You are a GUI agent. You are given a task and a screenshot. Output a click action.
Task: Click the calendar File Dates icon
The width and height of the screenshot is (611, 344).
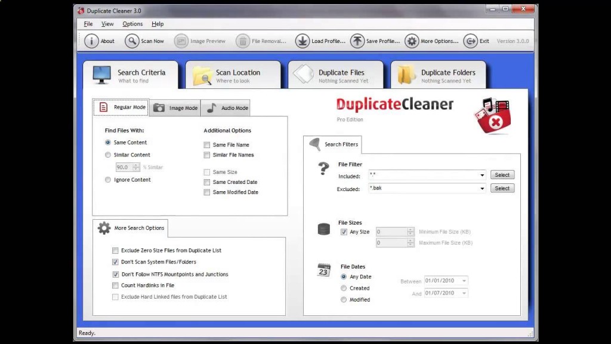324,270
